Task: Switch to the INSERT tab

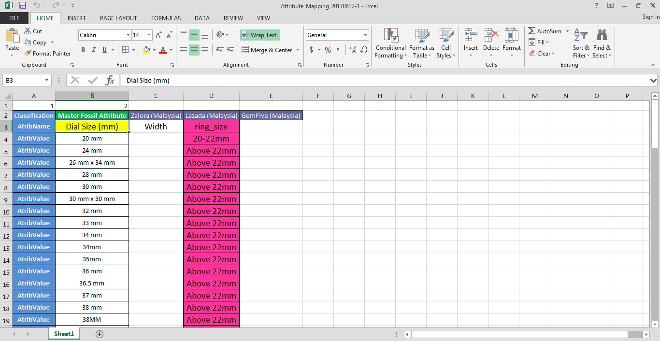Action: click(76, 18)
